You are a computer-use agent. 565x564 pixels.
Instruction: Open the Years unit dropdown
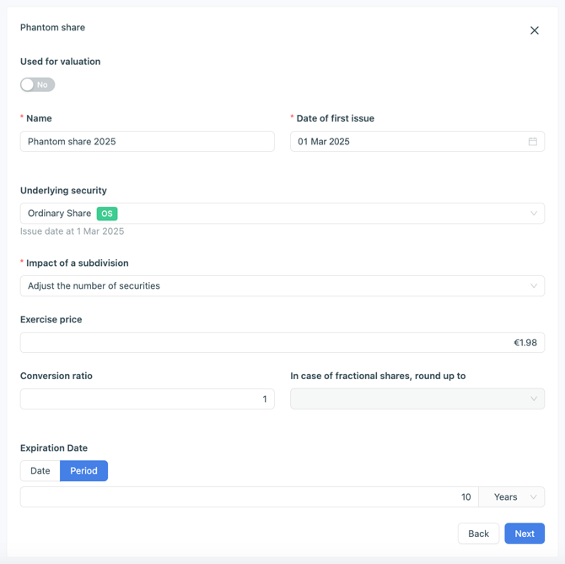pos(511,497)
